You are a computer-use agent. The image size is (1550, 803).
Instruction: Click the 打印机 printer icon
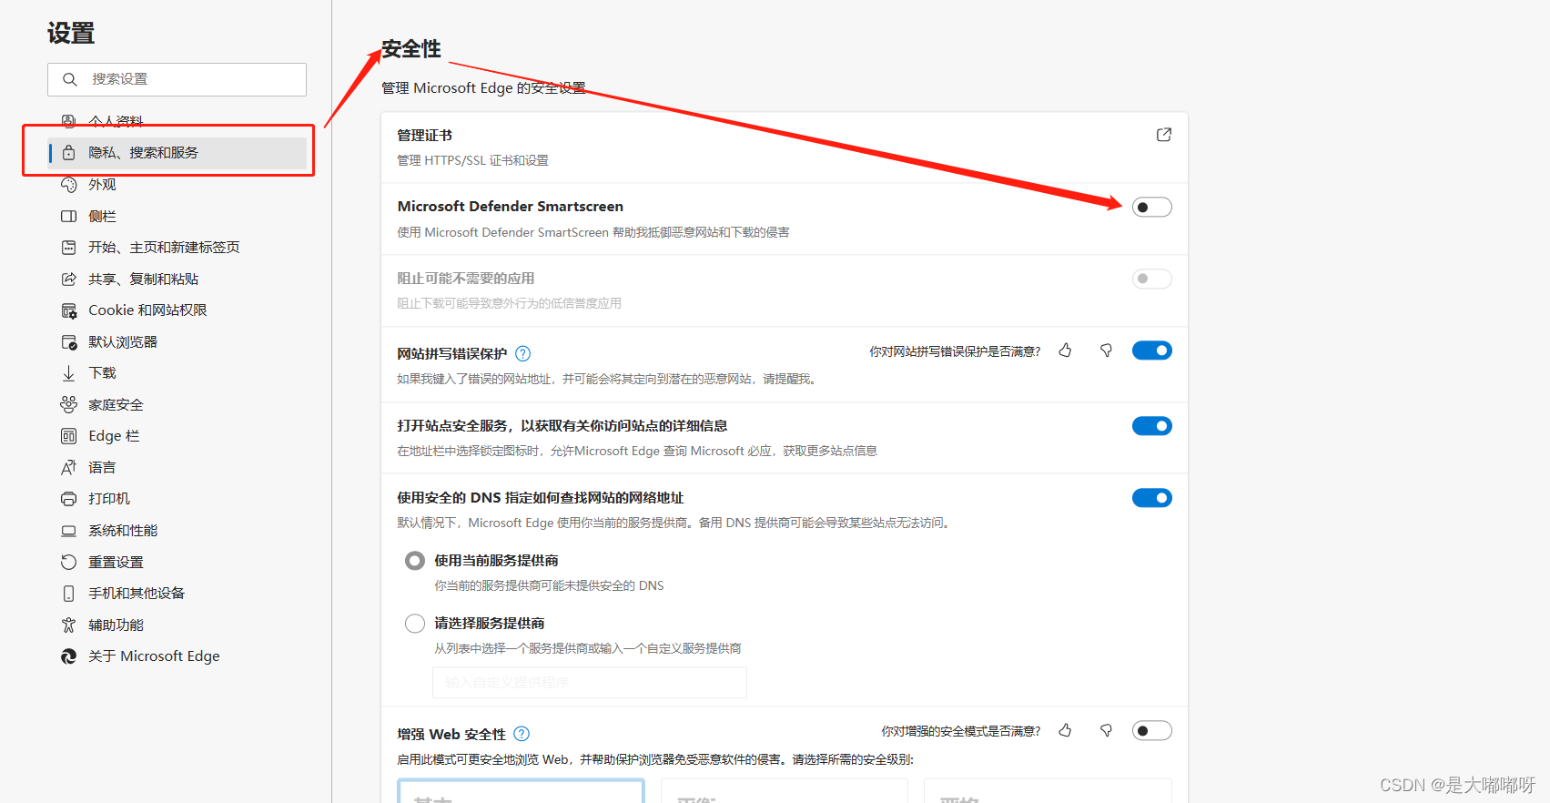[x=68, y=499]
